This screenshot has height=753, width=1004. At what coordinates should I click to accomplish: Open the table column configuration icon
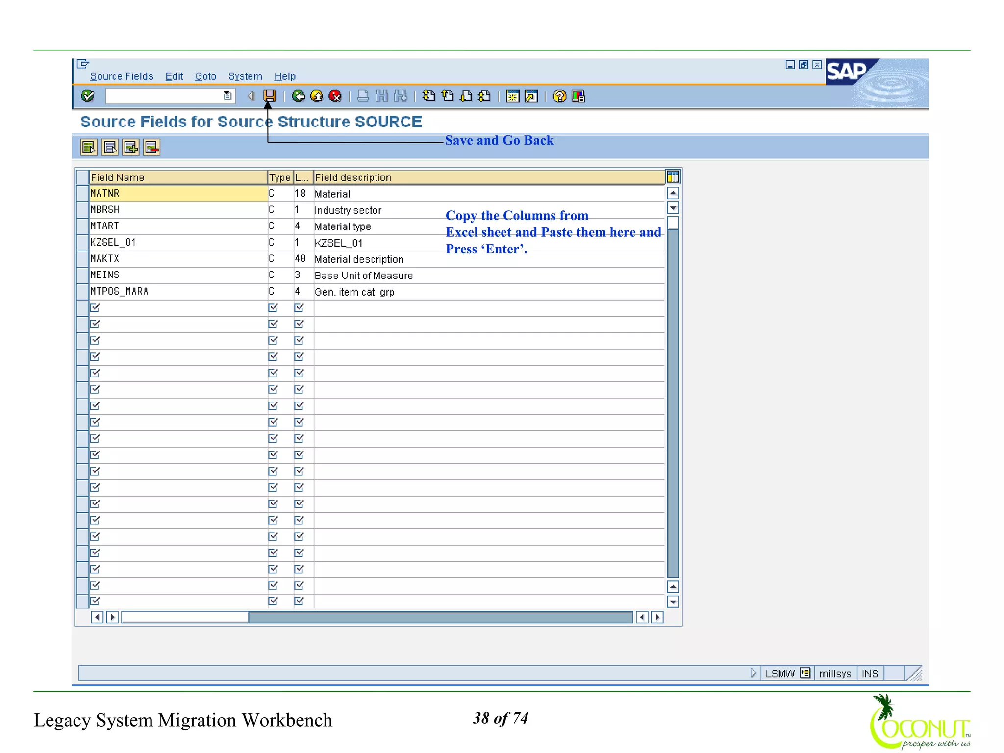673,177
